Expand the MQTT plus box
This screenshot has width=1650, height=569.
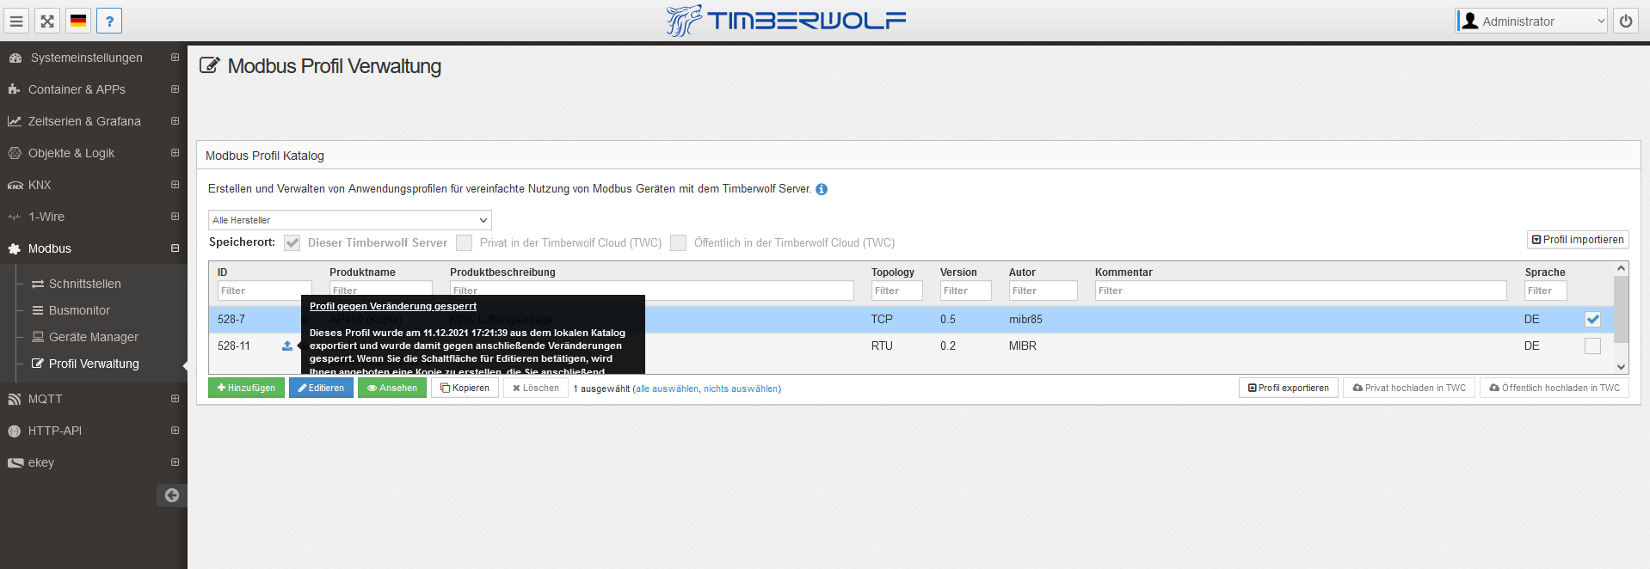click(x=175, y=399)
